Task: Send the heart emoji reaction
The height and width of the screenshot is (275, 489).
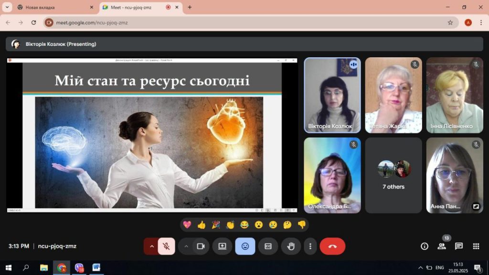Action: (187, 225)
